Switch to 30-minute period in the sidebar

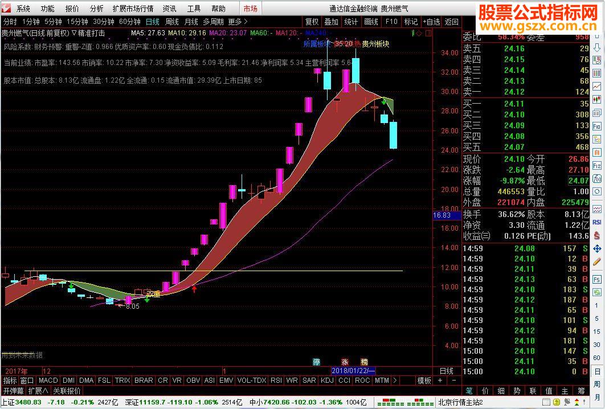(x=596, y=345)
